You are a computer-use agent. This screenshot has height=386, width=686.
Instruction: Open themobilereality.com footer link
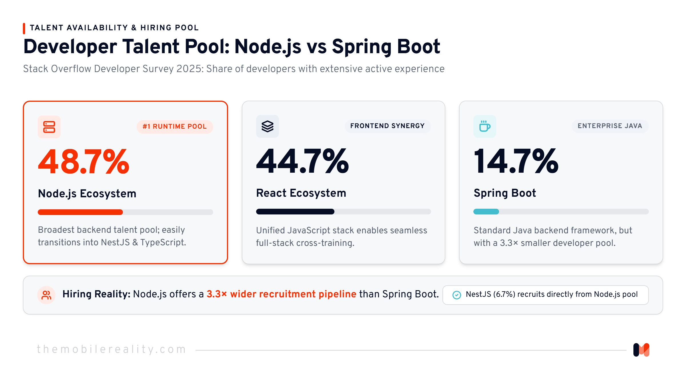click(111, 349)
